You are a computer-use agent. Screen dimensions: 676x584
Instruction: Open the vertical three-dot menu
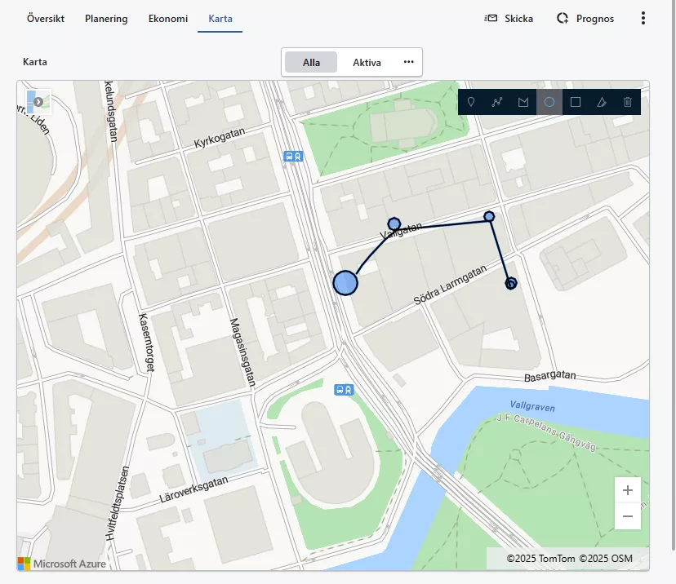(x=643, y=19)
